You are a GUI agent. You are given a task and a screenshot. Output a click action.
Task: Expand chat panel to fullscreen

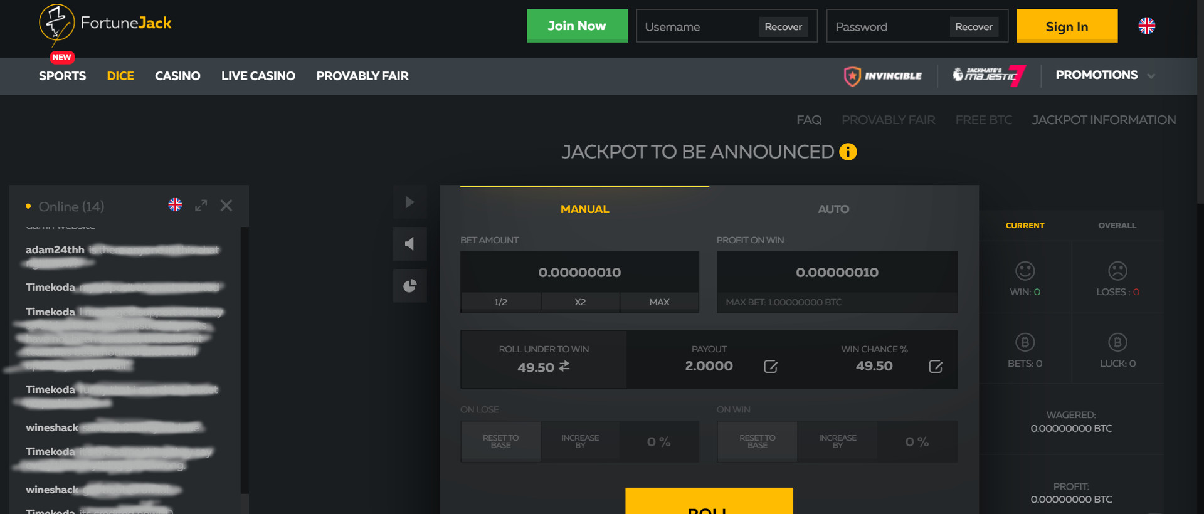click(201, 206)
